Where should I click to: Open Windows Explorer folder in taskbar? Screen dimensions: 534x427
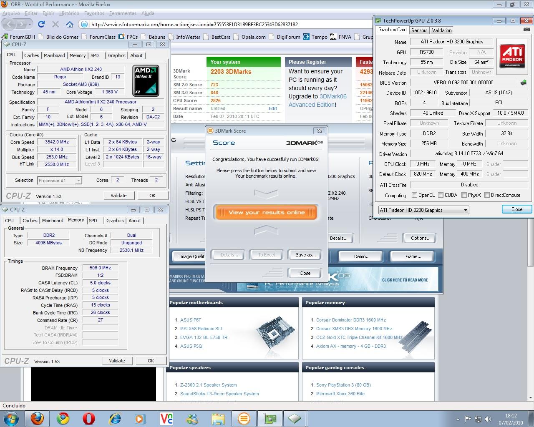[218, 418]
